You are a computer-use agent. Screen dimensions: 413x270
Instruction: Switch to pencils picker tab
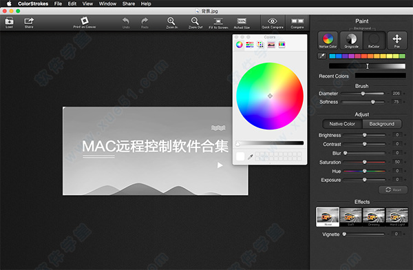coord(282,45)
